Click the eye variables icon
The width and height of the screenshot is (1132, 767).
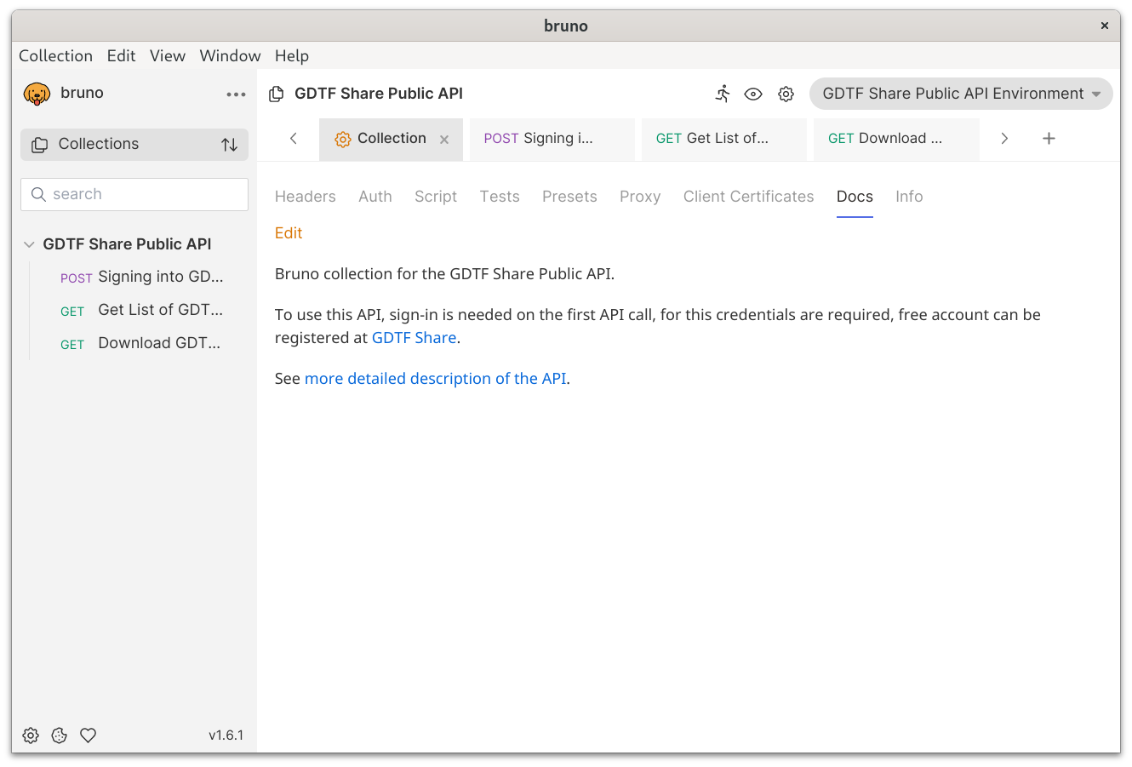click(753, 94)
